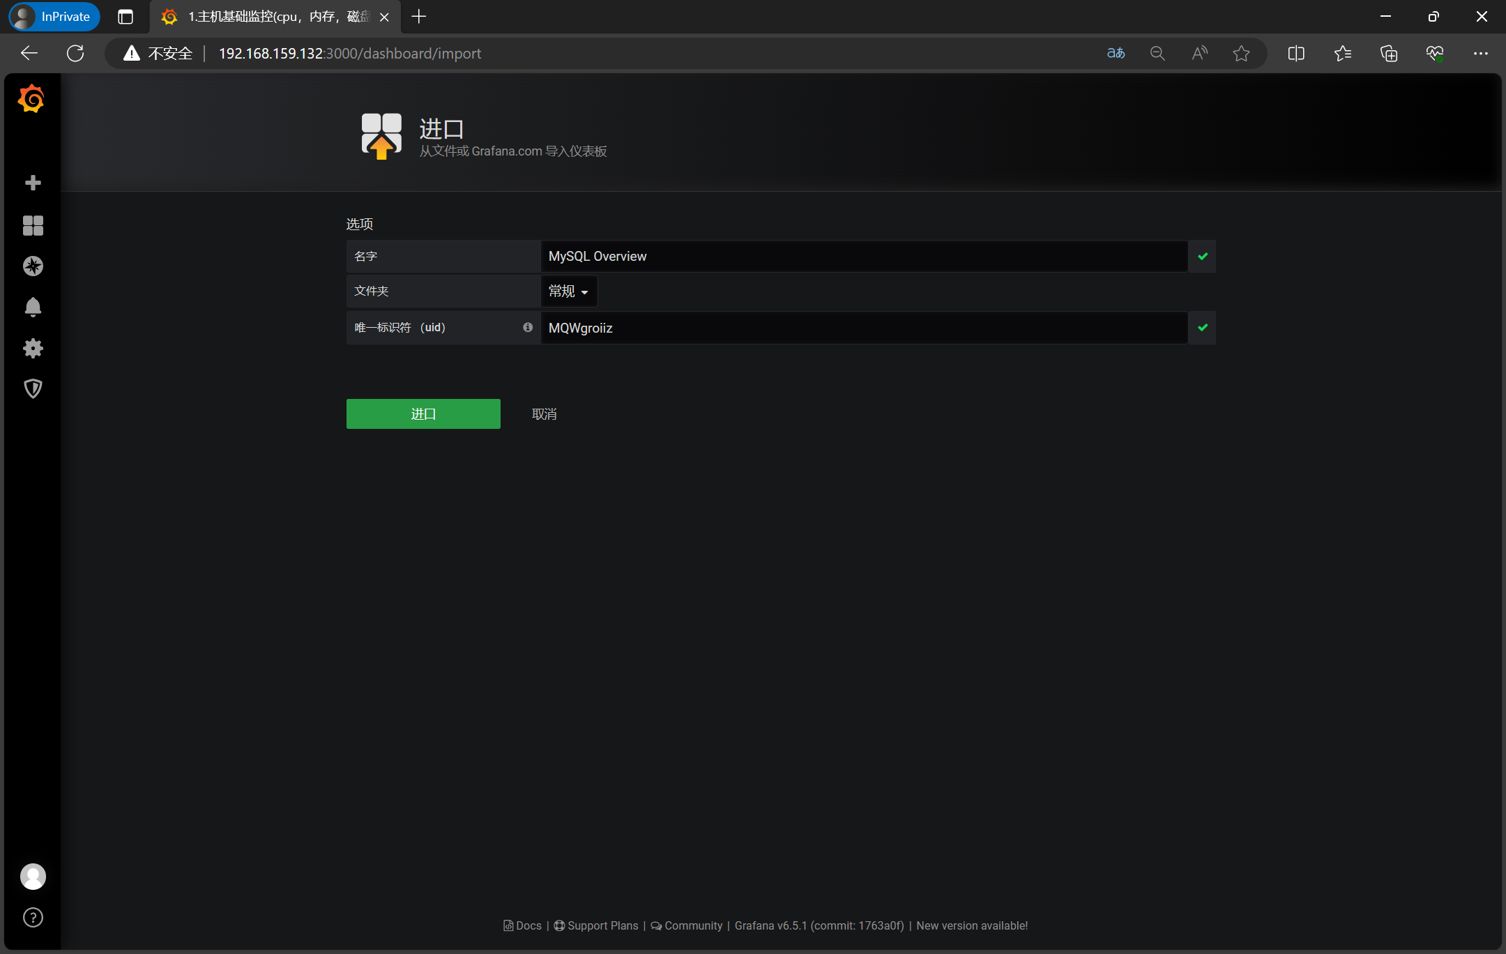1506x954 pixels.
Task: Click New version available link
Action: (x=971, y=925)
